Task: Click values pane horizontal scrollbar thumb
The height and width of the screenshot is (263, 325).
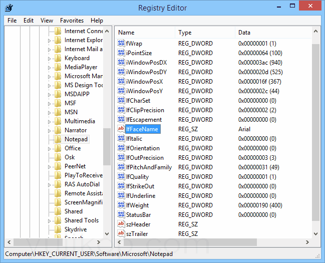Action: pyautogui.click(x=190, y=242)
